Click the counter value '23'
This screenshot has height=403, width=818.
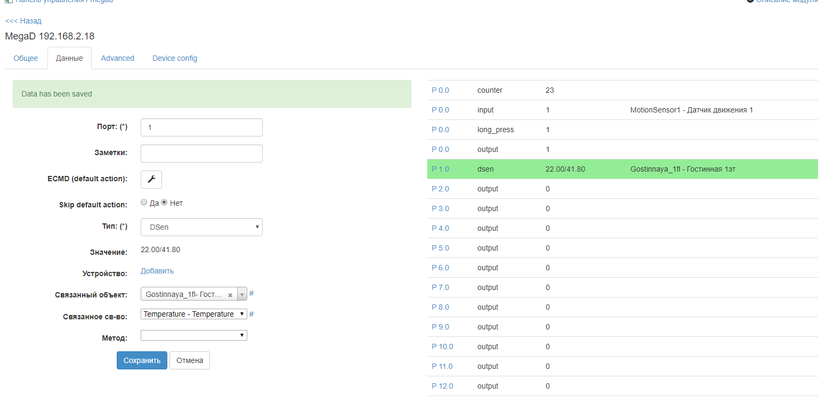click(x=550, y=90)
